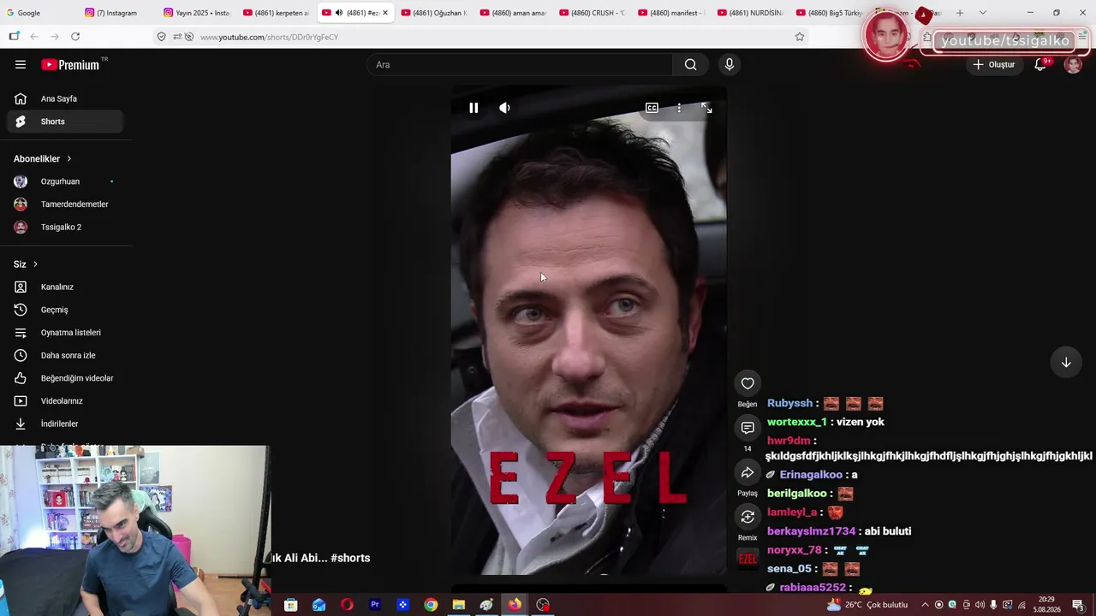Open Beğendiğim videolar
The image size is (1096, 616).
[x=65, y=378]
